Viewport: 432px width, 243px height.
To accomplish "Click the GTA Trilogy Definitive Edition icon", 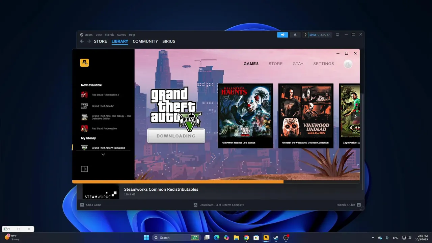I will coord(84,117).
